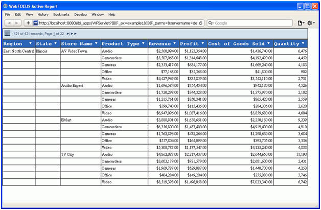The height and width of the screenshot is (210, 321).
Task: Open the Window menu
Action: [98, 14]
